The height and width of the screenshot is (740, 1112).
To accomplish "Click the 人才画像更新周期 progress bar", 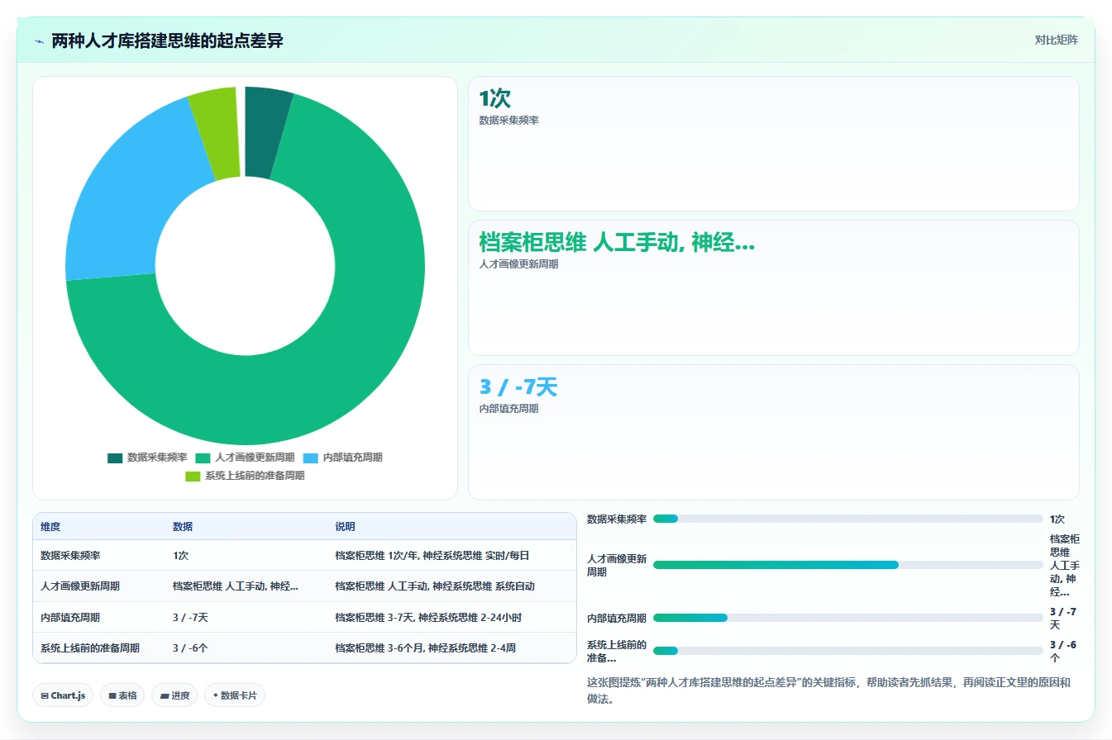I will tap(848, 565).
